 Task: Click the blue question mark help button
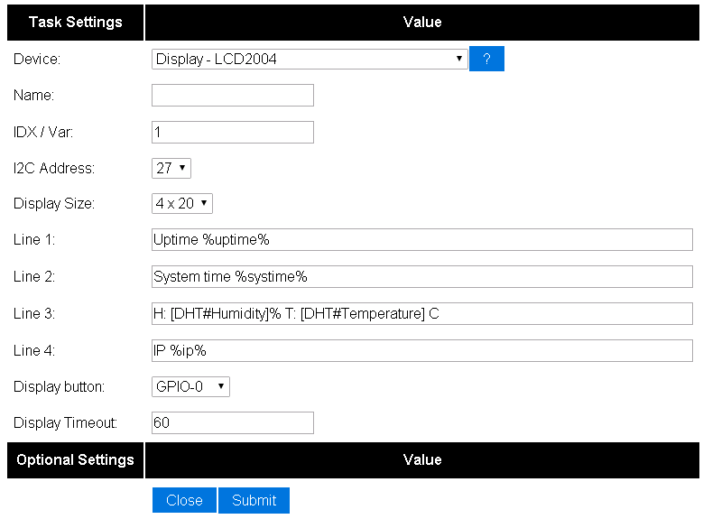(x=486, y=59)
